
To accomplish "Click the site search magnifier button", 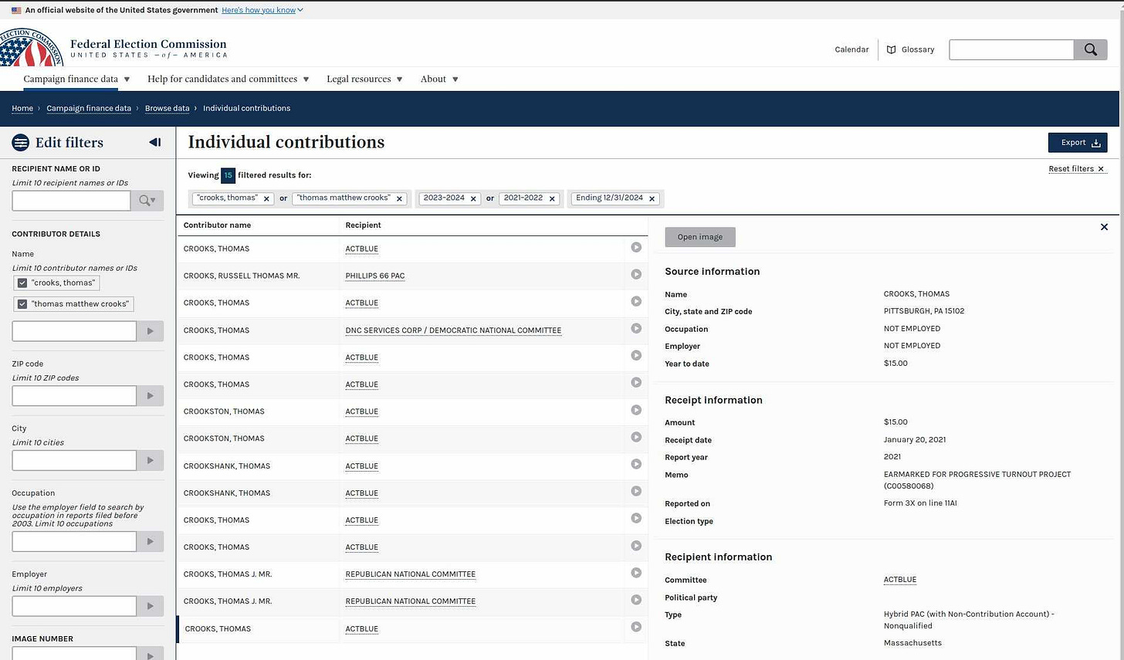I will click(x=1090, y=49).
